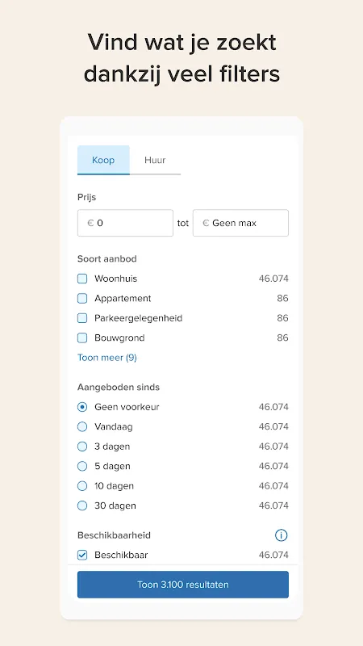Open the Beschikbaarheid info icon
The image size is (363, 646).
(x=281, y=535)
